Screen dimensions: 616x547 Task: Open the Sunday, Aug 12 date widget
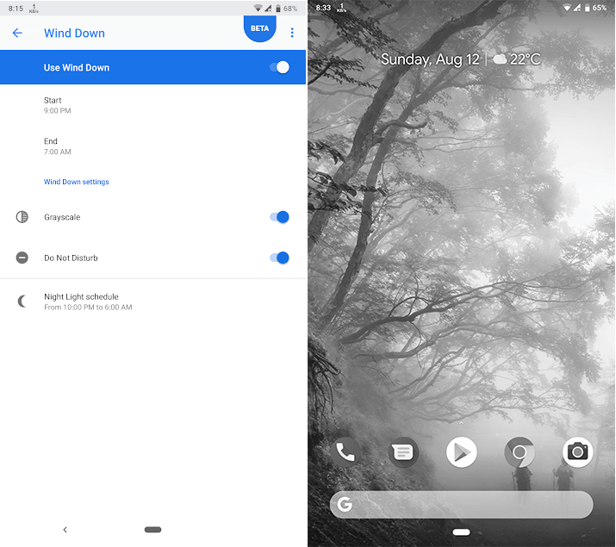[x=430, y=59]
